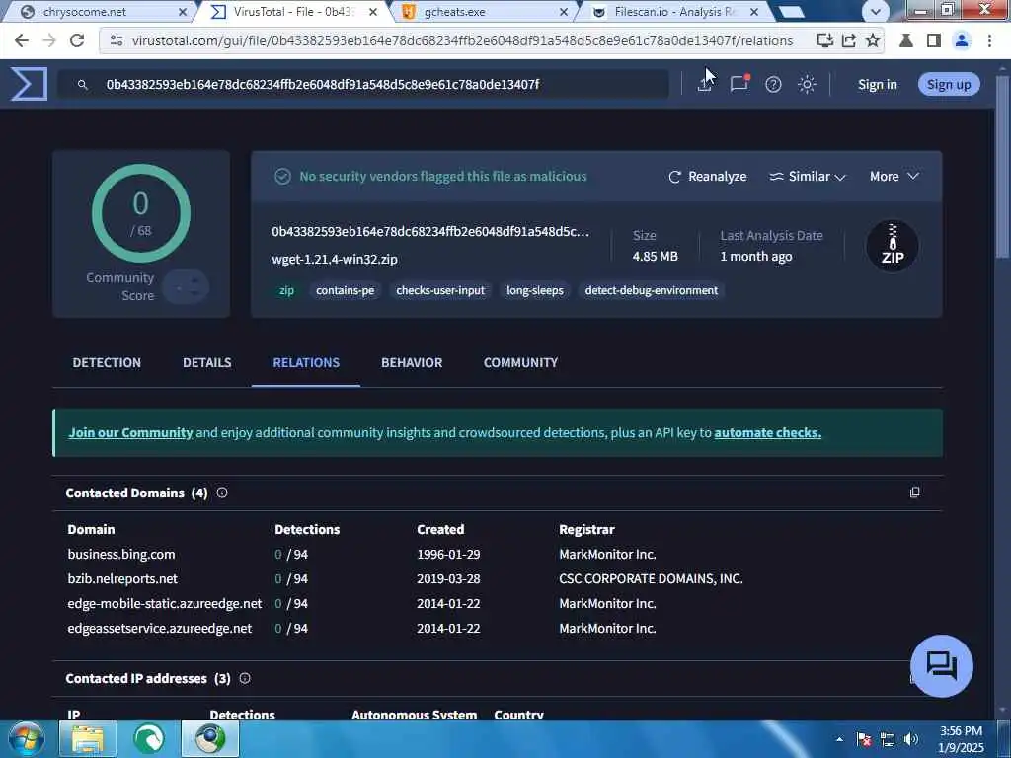Open the tab search dropdown arrow

[x=875, y=11]
